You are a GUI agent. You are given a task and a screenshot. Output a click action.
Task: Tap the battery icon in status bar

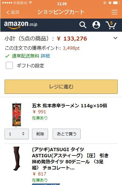click(117, 3)
